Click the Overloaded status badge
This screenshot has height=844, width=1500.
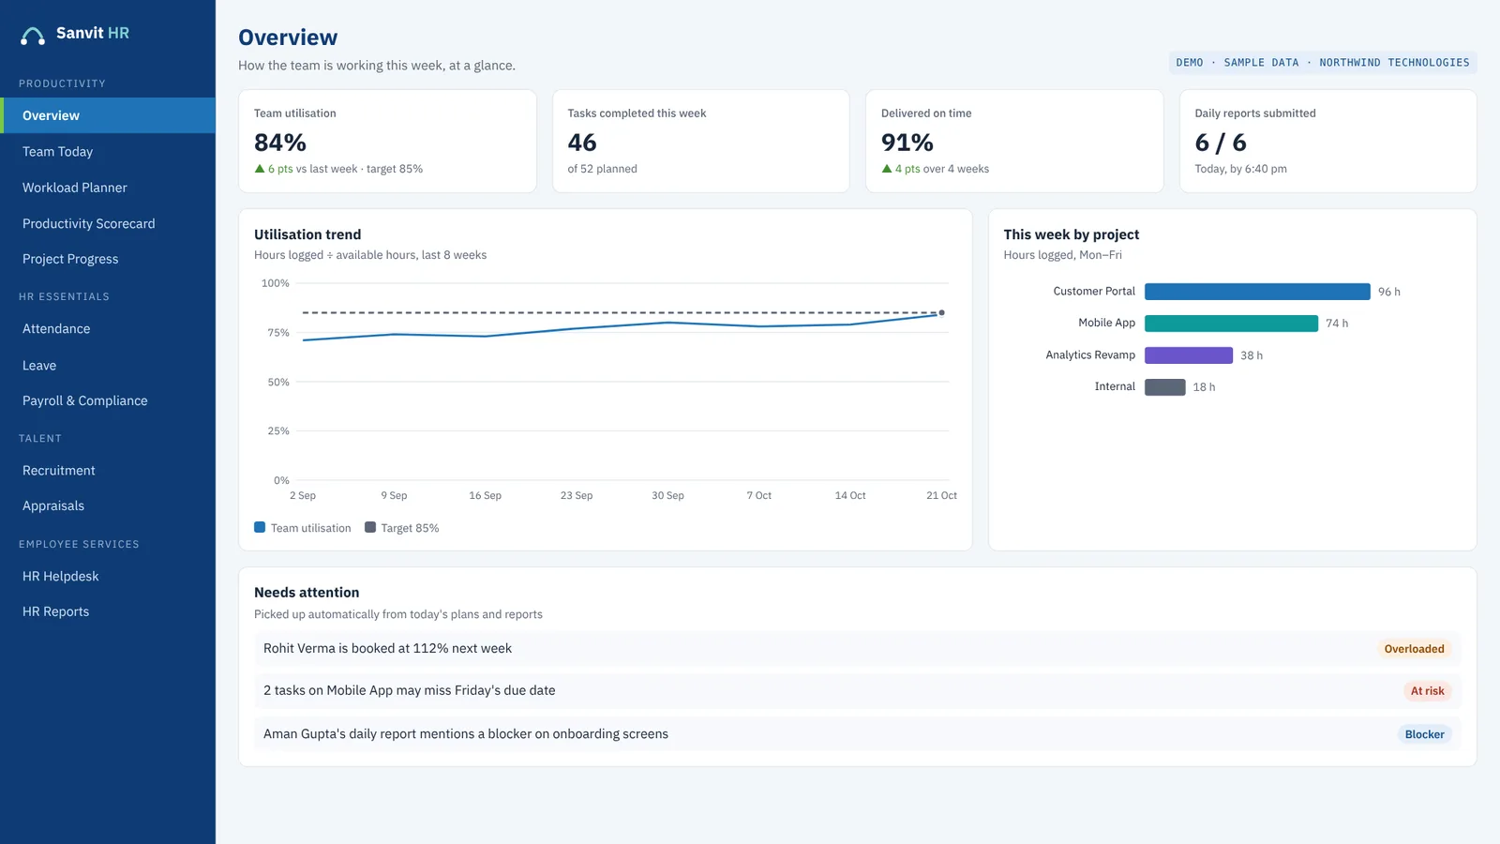coord(1414,649)
